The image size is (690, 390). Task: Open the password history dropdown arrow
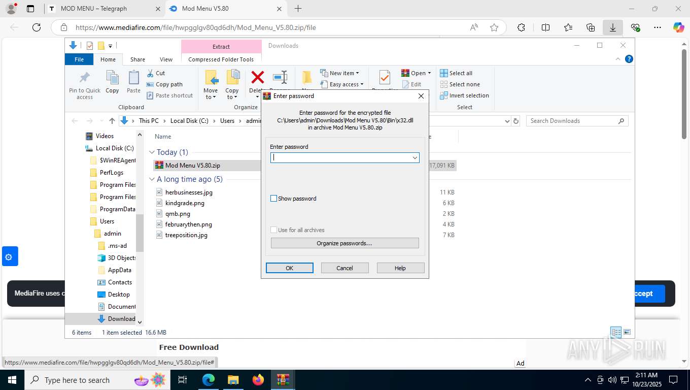click(x=415, y=158)
